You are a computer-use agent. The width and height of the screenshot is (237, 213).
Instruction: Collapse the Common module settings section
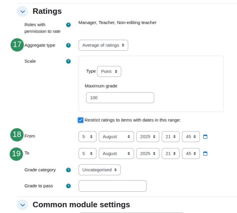click(22, 205)
